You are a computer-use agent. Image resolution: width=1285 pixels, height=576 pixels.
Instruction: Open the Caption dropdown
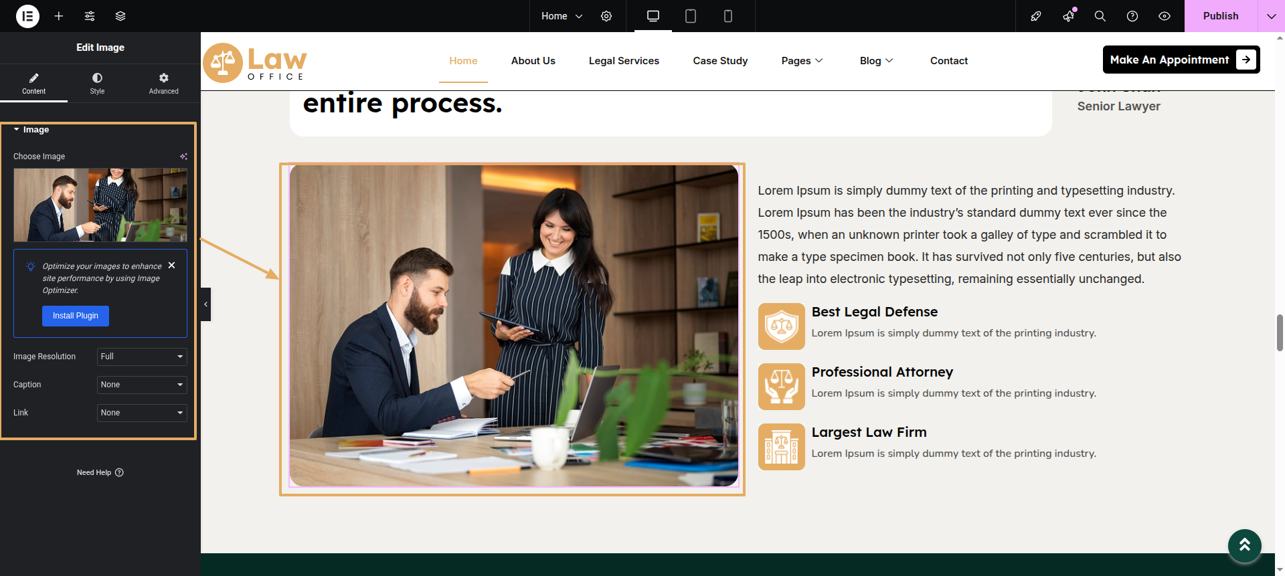[x=142, y=385]
